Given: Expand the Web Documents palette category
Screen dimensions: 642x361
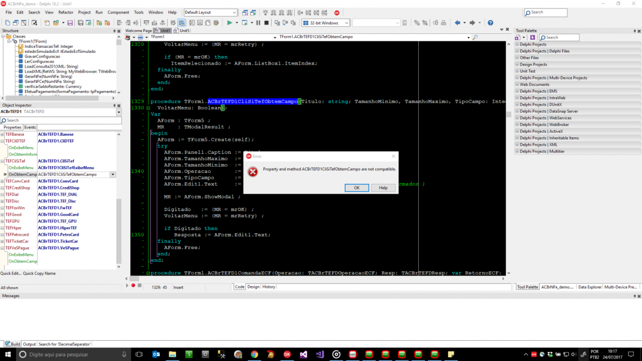Looking at the screenshot, I should [x=517, y=85].
